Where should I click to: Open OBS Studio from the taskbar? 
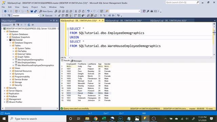coord(154,119)
